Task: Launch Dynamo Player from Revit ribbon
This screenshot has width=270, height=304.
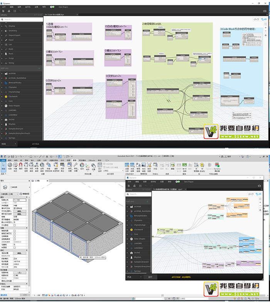Action: (217, 167)
